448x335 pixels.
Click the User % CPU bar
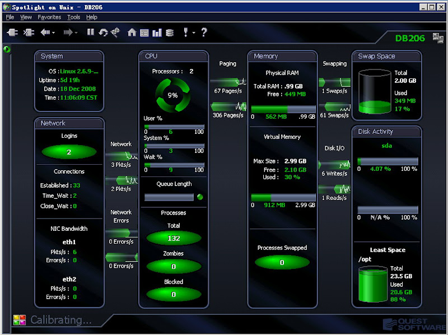click(x=174, y=127)
